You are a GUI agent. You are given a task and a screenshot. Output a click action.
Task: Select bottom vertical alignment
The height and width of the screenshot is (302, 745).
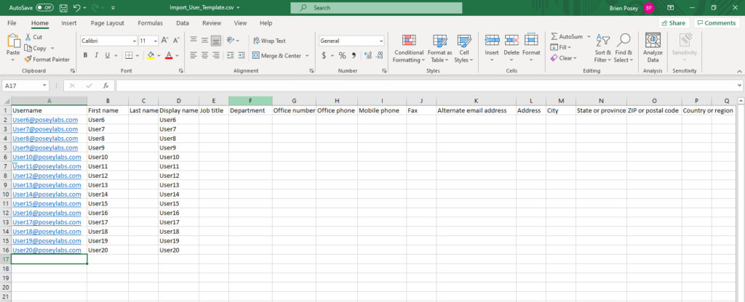215,41
